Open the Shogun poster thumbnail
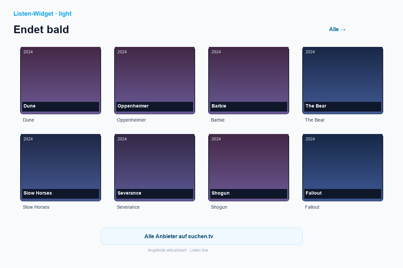403x268 pixels. tap(249, 167)
